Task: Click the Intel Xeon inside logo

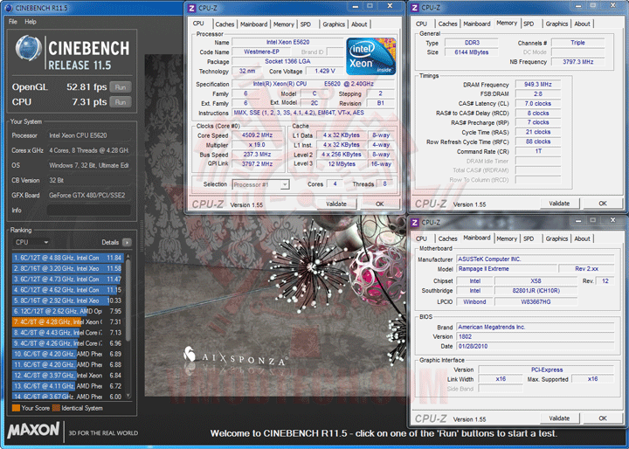Action: (371, 56)
